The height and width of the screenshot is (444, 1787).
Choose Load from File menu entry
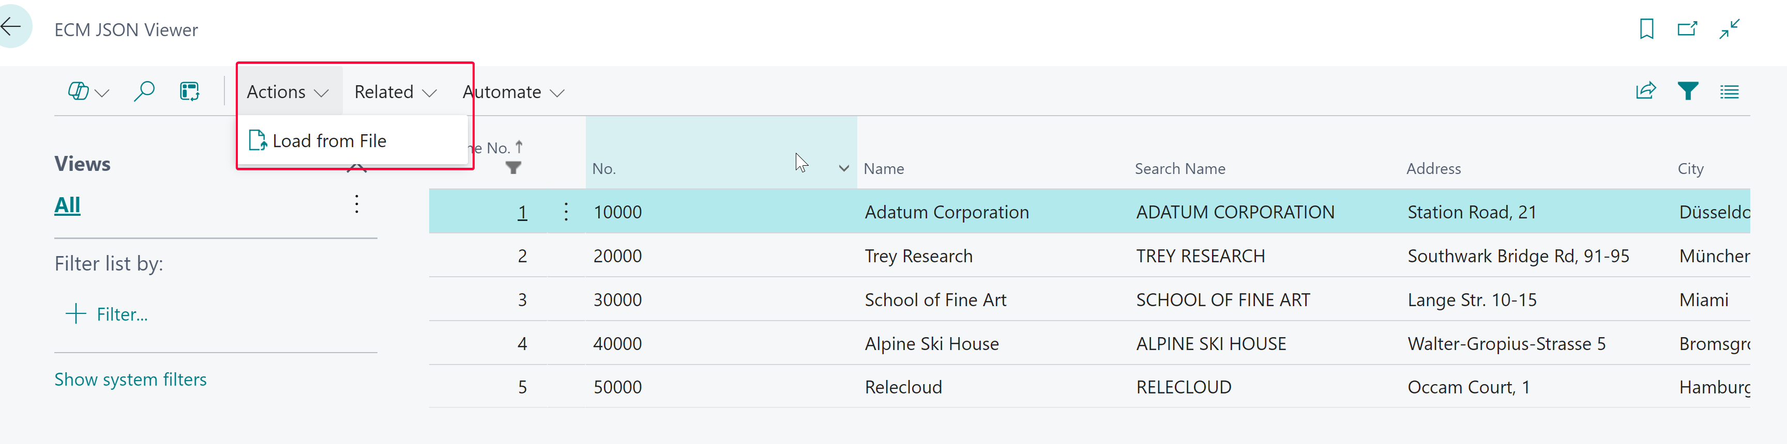(x=329, y=141)
